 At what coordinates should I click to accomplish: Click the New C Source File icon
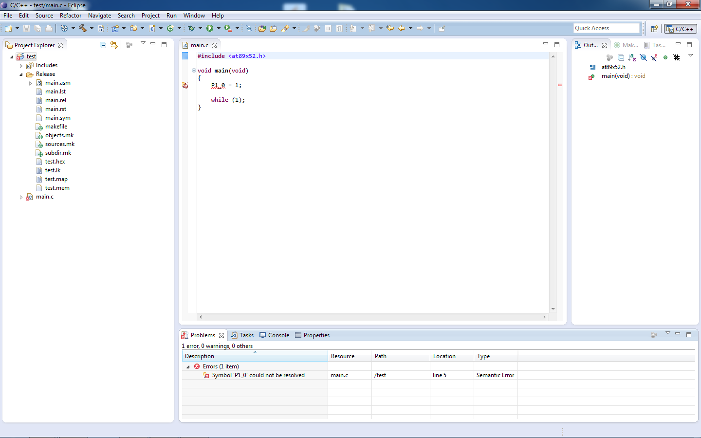(x=152, y=29)
